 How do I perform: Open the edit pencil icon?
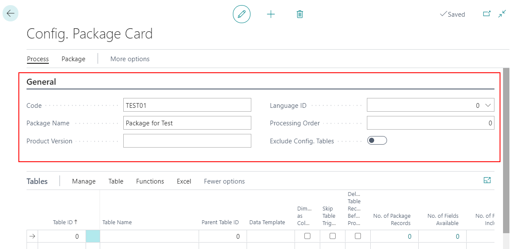click(x=241, y=14)
